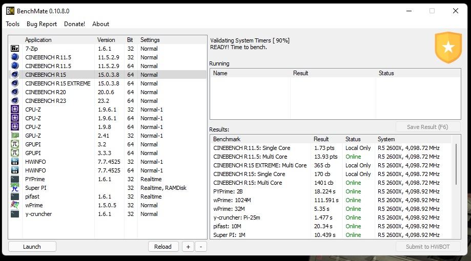Click the Submit to HWBOT button
471x261 pixels.
pyautogui.click(x=428, y=247)
